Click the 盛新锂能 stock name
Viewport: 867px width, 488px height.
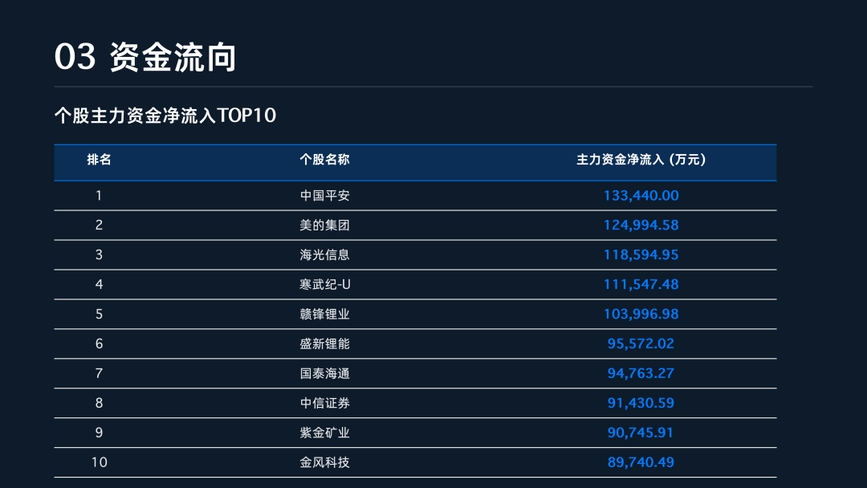(324, 344)
